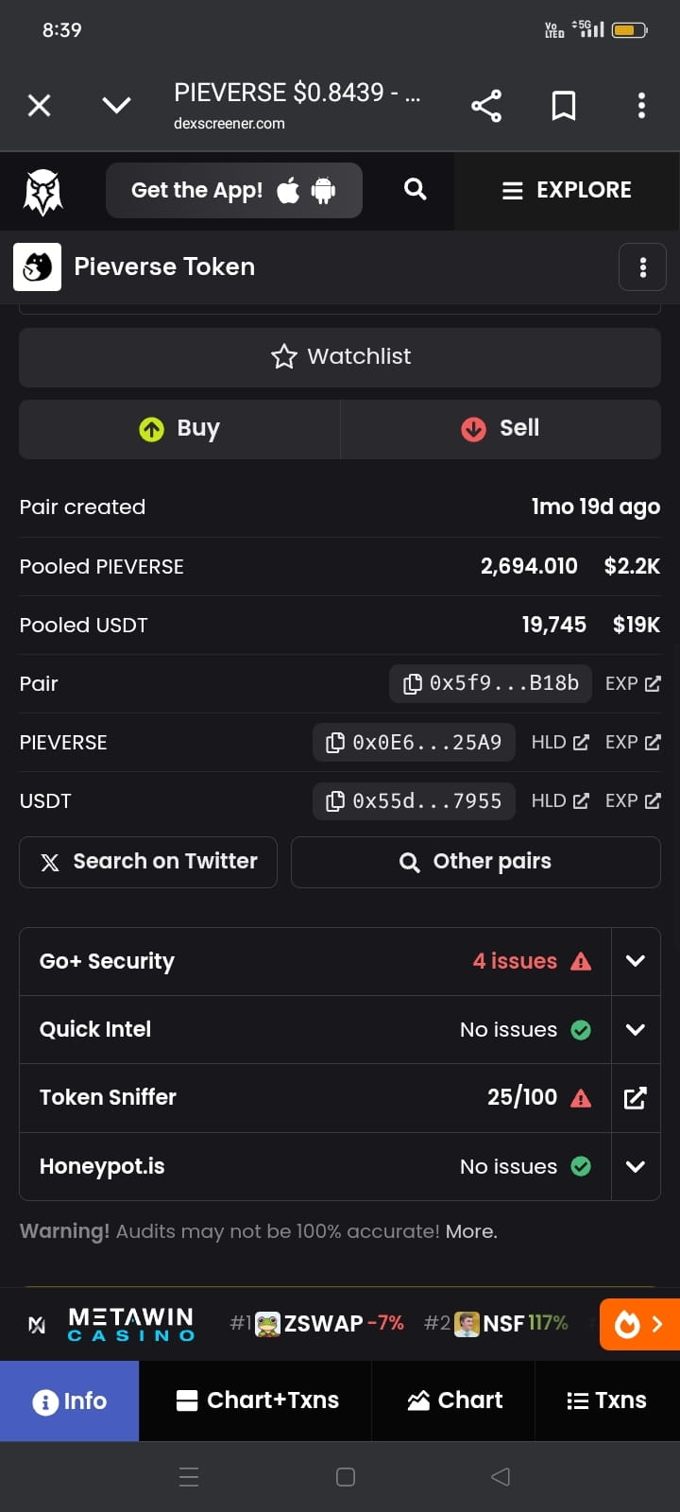Copy PIEVERSE contract address 0x0E6...25A9
The width and height of the screenshot is (680, 1512).
(x=414, y=743)
